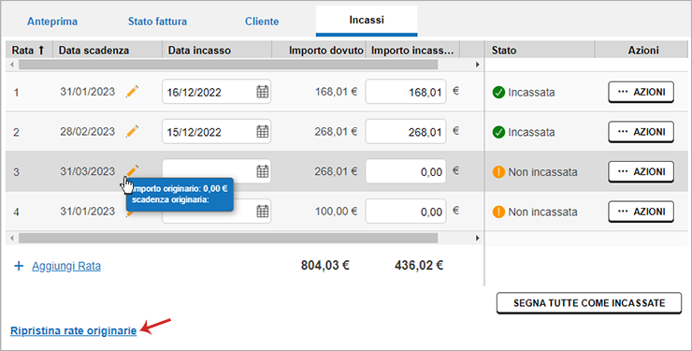
Task: Click top horizontal scrollbar thumb
Action: pos(228,65)
